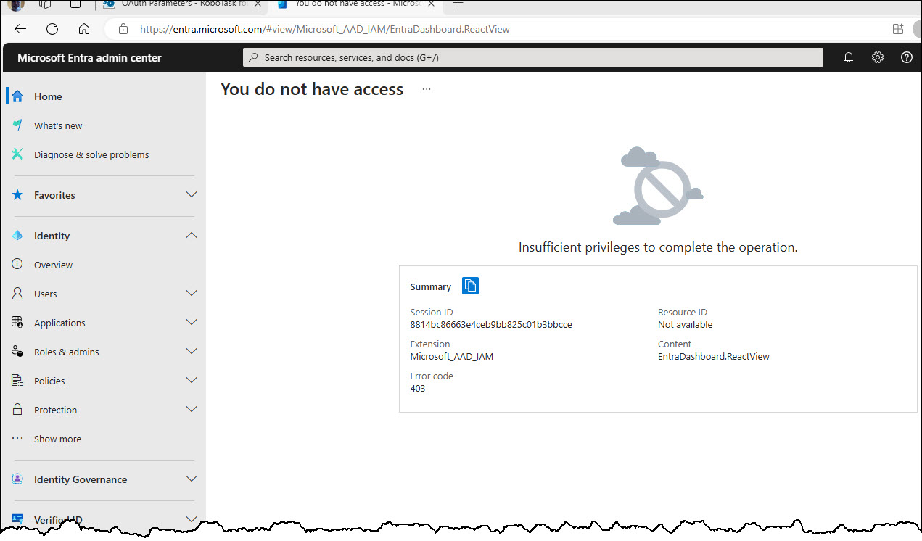Click the Favorites star icon
Viewport: 922px width, 541px height.
17,194
